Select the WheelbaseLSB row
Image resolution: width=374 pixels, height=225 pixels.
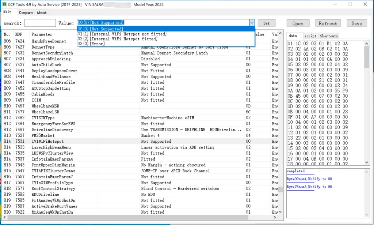[x=140, y=112]
